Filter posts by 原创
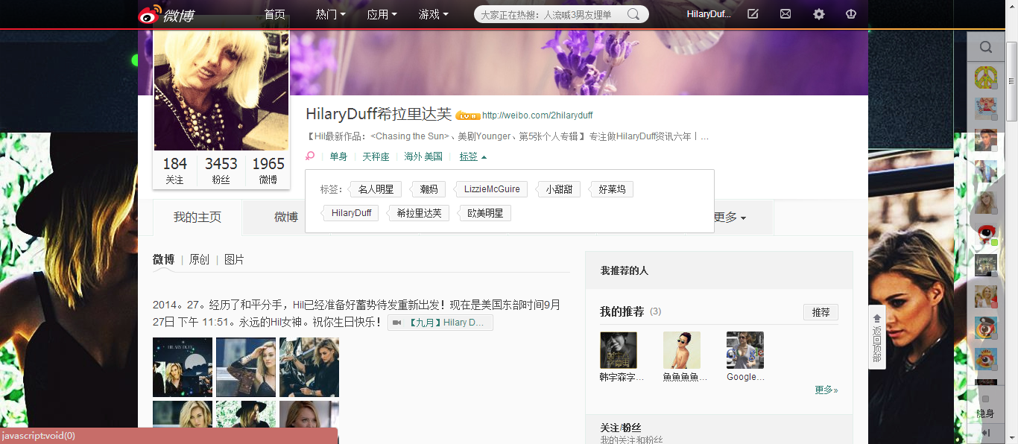Image resolution: width=1018 pixels, height=444 pixels. (199, 259)
